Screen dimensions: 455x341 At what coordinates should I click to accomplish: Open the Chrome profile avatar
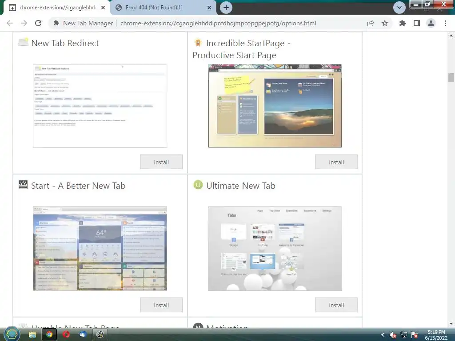click(431, 23)
